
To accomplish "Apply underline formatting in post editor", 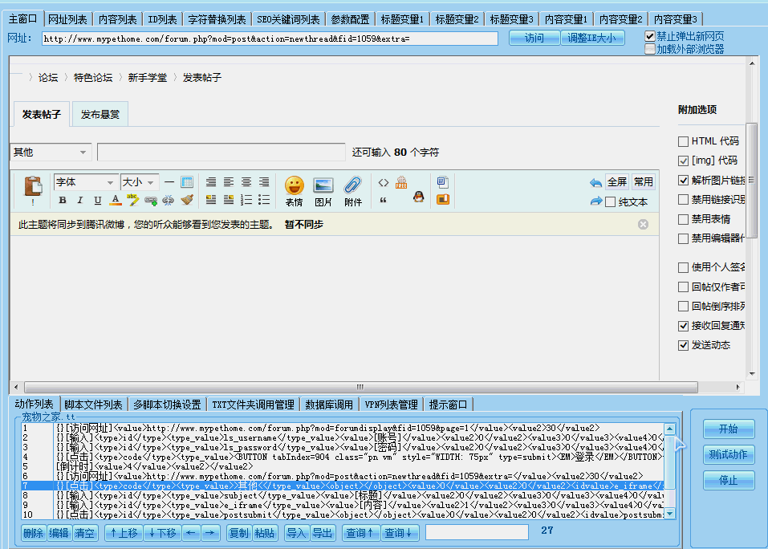I will tap(97, 200).
